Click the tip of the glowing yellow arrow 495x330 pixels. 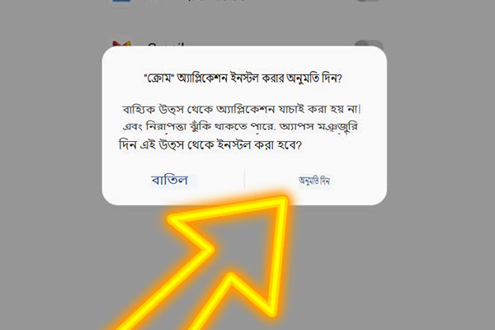pyautogui.click(x=285, y=200)
